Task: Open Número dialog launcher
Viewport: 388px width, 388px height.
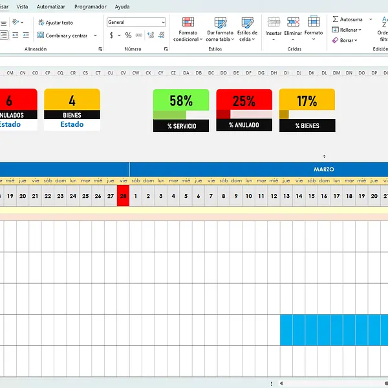Action: pyautogui.click(x=166, y=49)
